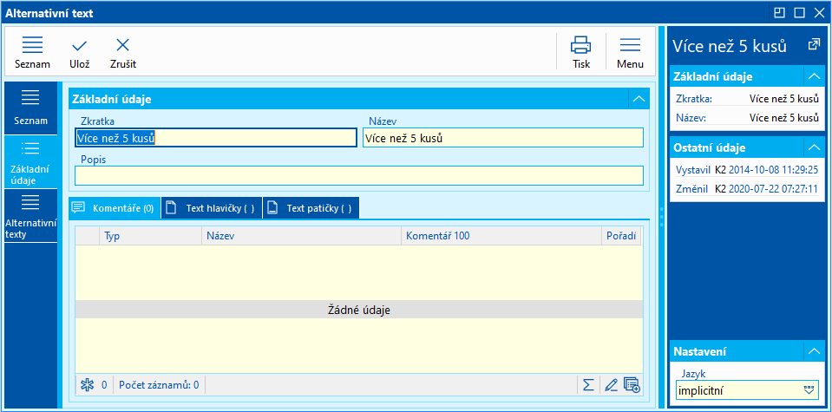This screenshot has width=832, height=412.
Task: Select Základní údaje in the left sidebar
Action: pos(30,161)
